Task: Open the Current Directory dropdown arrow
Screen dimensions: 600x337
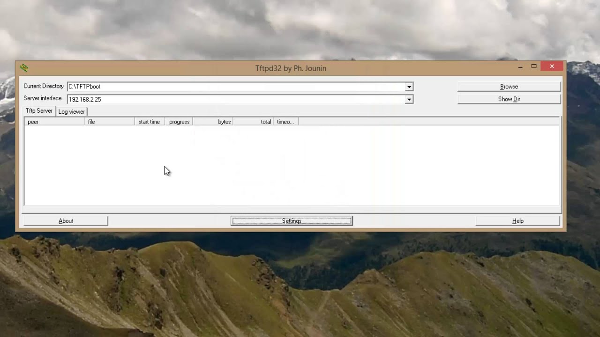Action: click(x=409, y=87)
